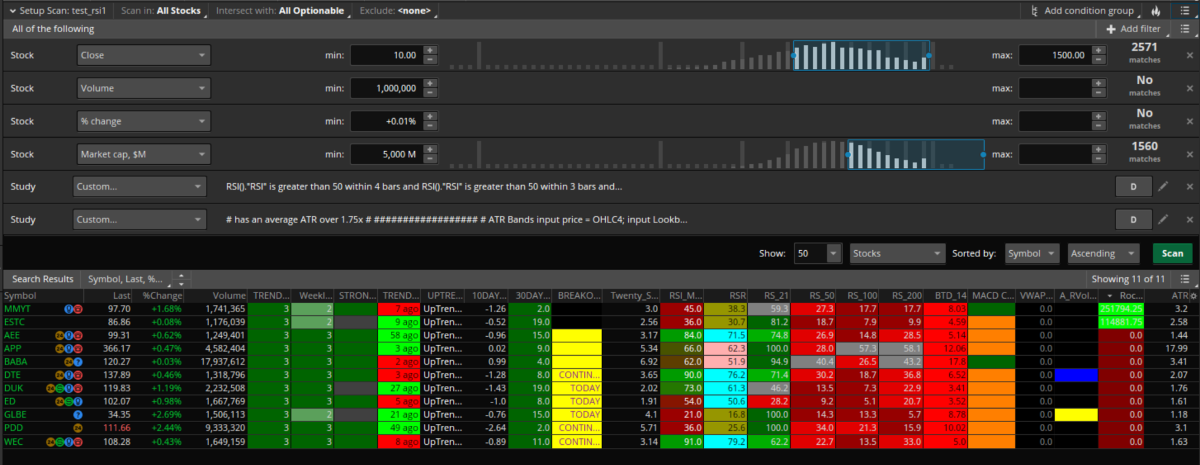Increase Market cap min 5,000 M with plus
1200x465 pixels.
[x=430, y=150]
